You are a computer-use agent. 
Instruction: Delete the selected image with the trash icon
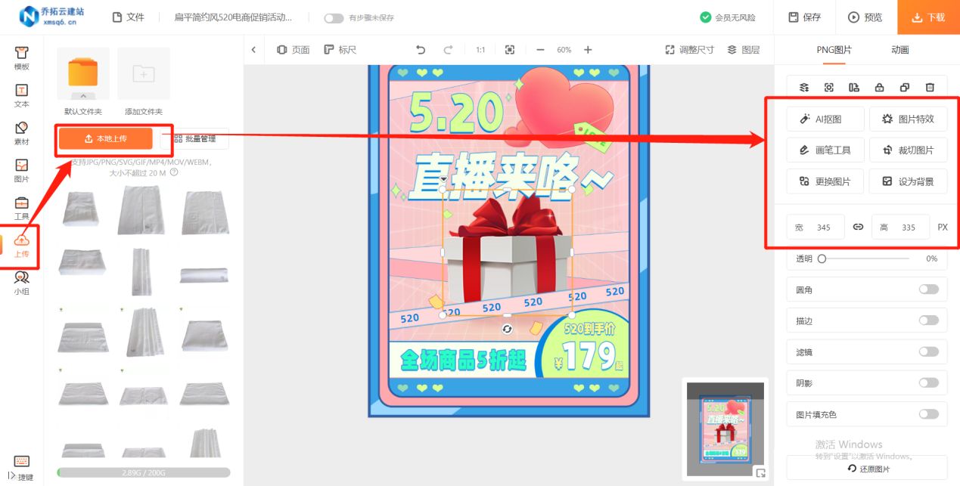point(930,87)
